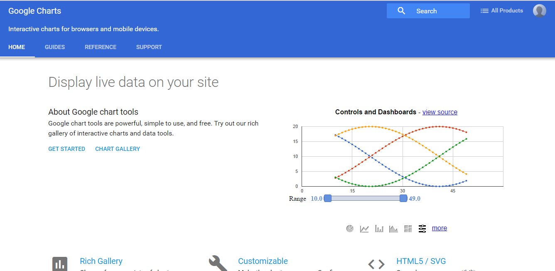Viewport: 555px width, 271px height.
Task: Select the treemap chart icon
Action: point(408,229)
